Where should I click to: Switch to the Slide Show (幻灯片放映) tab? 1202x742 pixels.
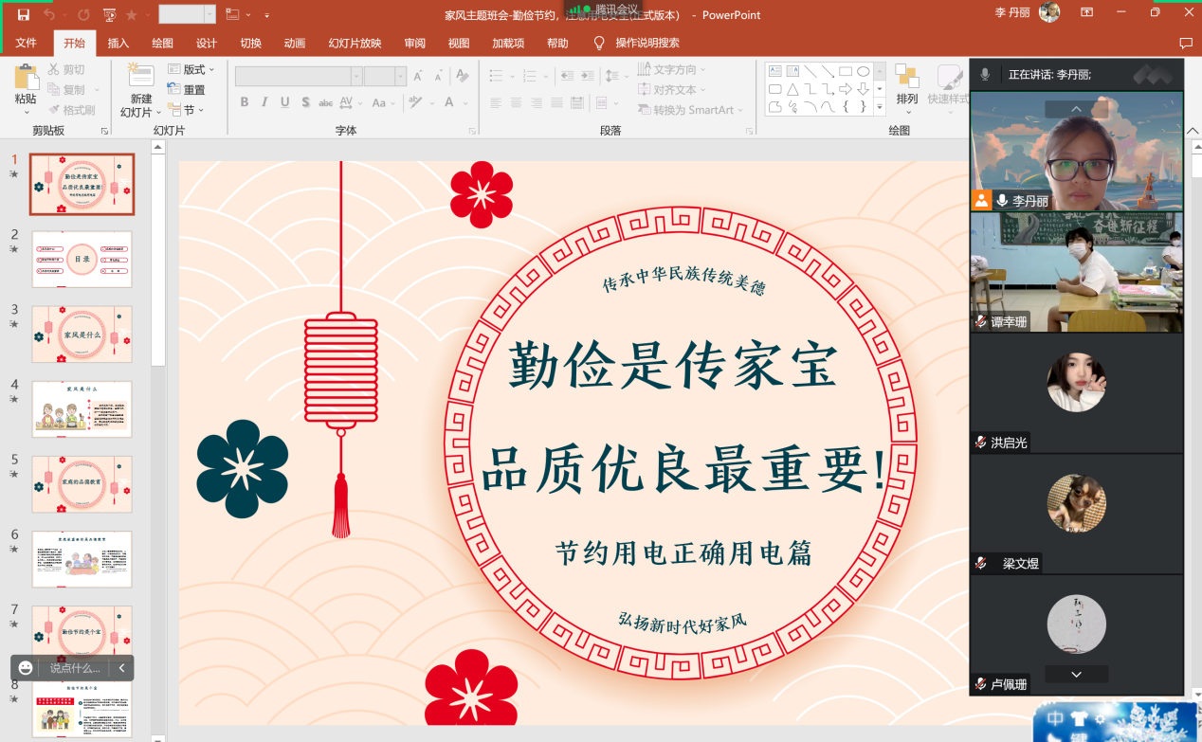[x=355, y=44]
